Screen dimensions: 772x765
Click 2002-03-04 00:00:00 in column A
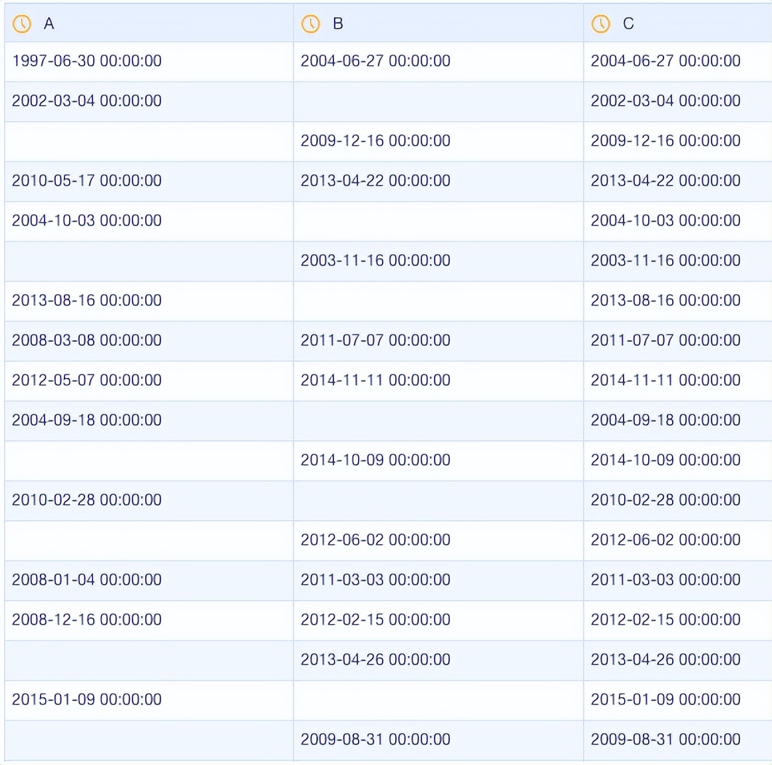87,101
